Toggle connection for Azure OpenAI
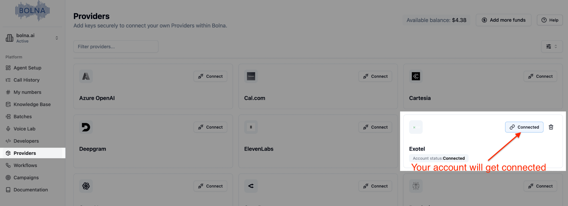The width and height of the screenshot is (568, 206). click(x=210, y=76)
